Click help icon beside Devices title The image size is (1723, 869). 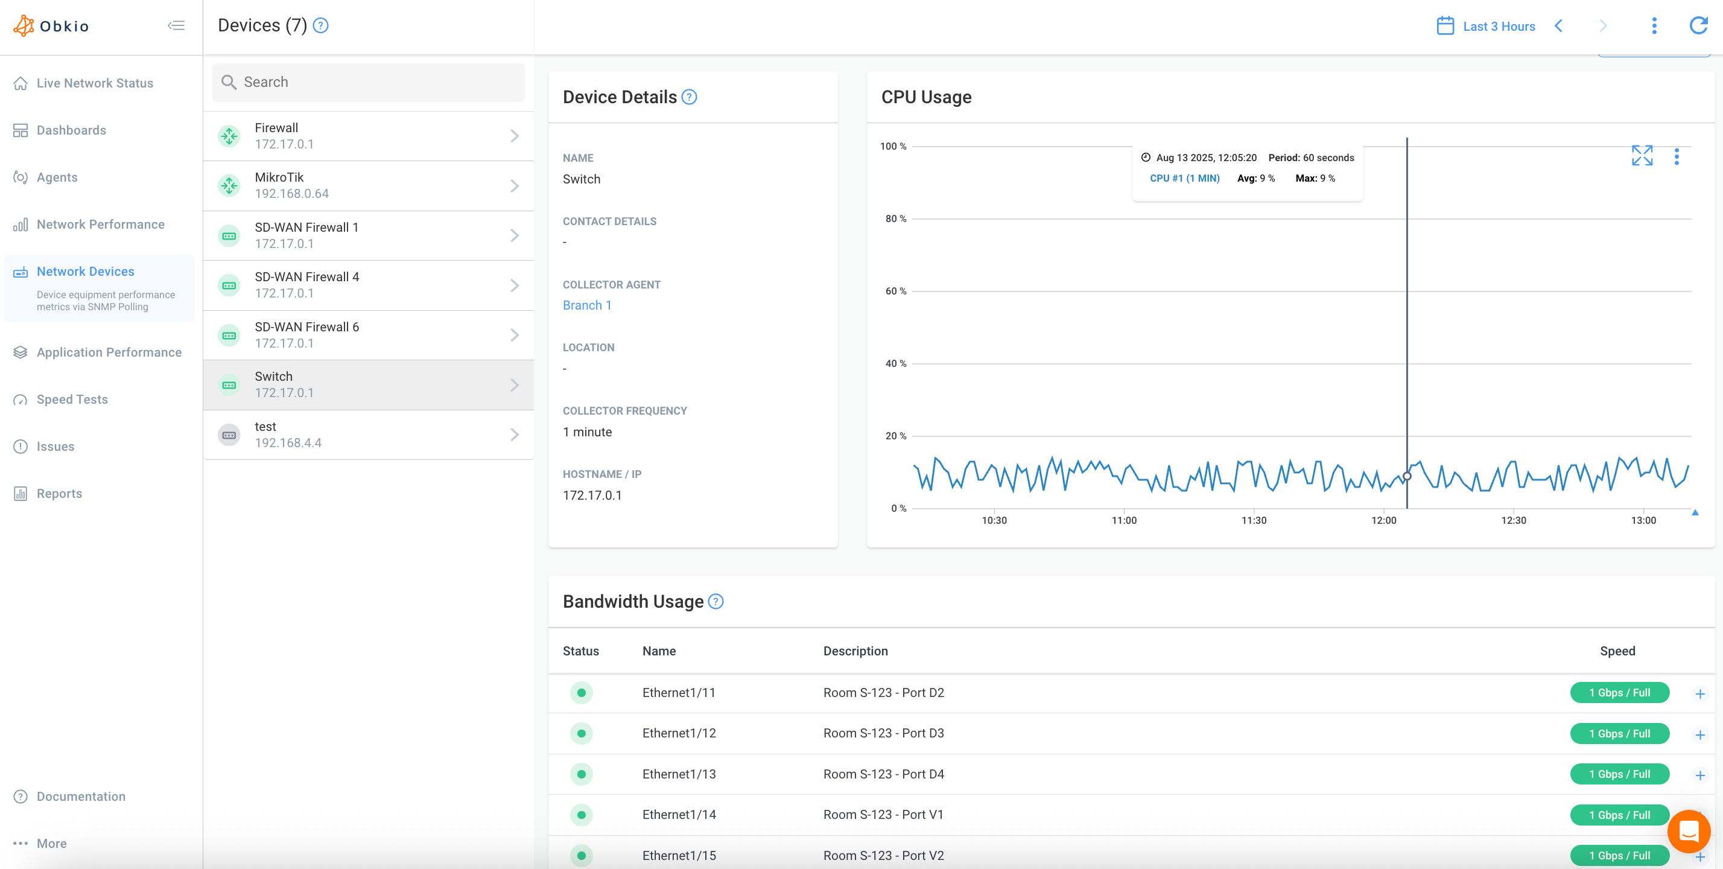(x=321, y=25)
